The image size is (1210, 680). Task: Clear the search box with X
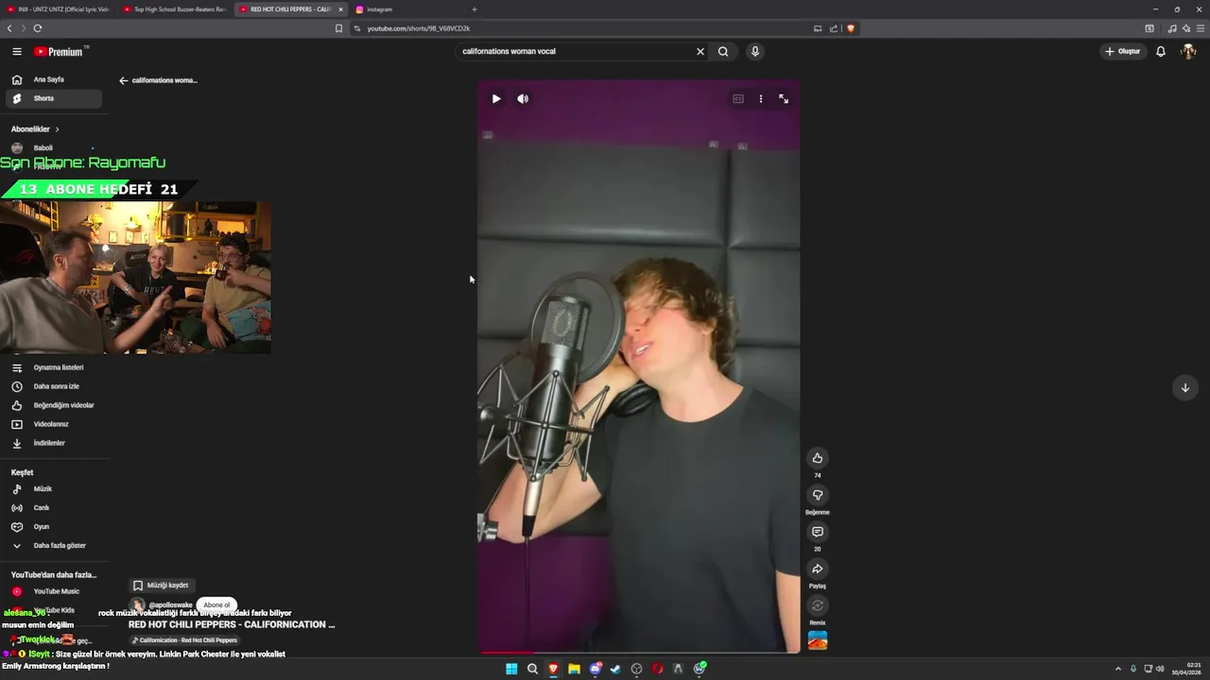coord(700,51)
